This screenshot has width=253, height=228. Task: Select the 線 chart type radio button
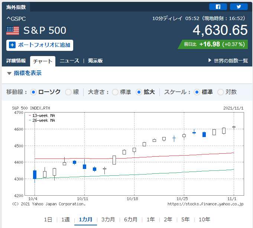tap(68, 92)
